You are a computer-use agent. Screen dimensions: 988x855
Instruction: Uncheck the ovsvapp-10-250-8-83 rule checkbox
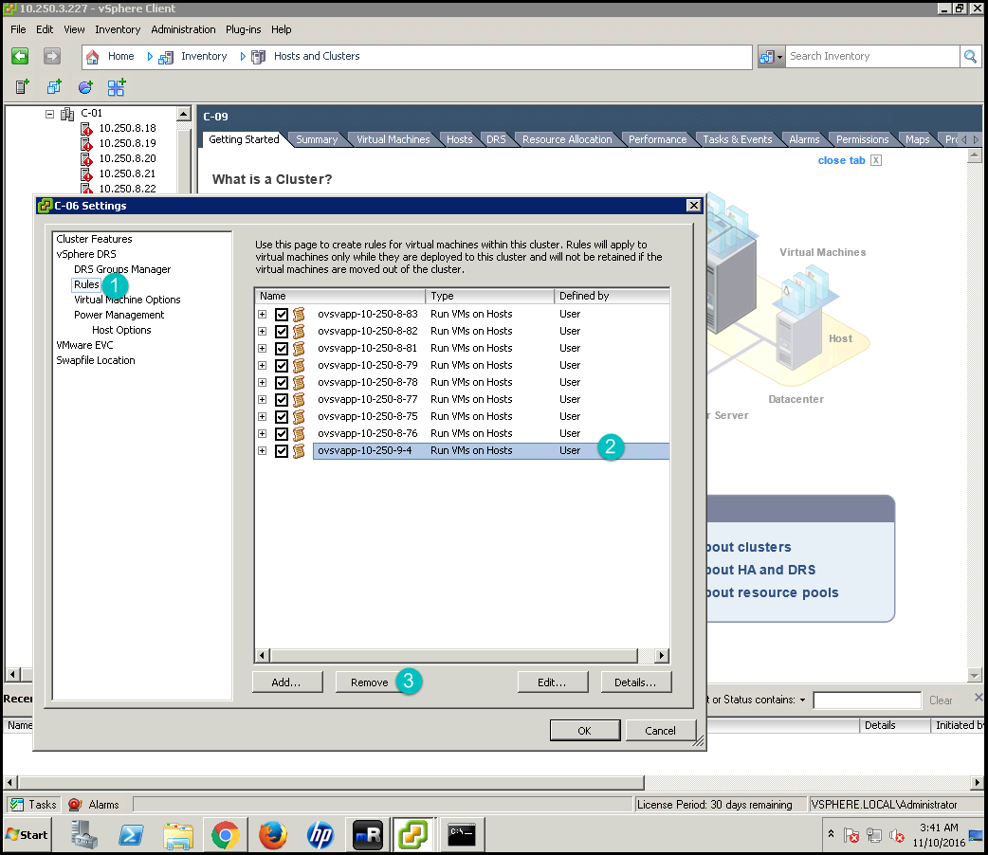(x=282, y=315)
